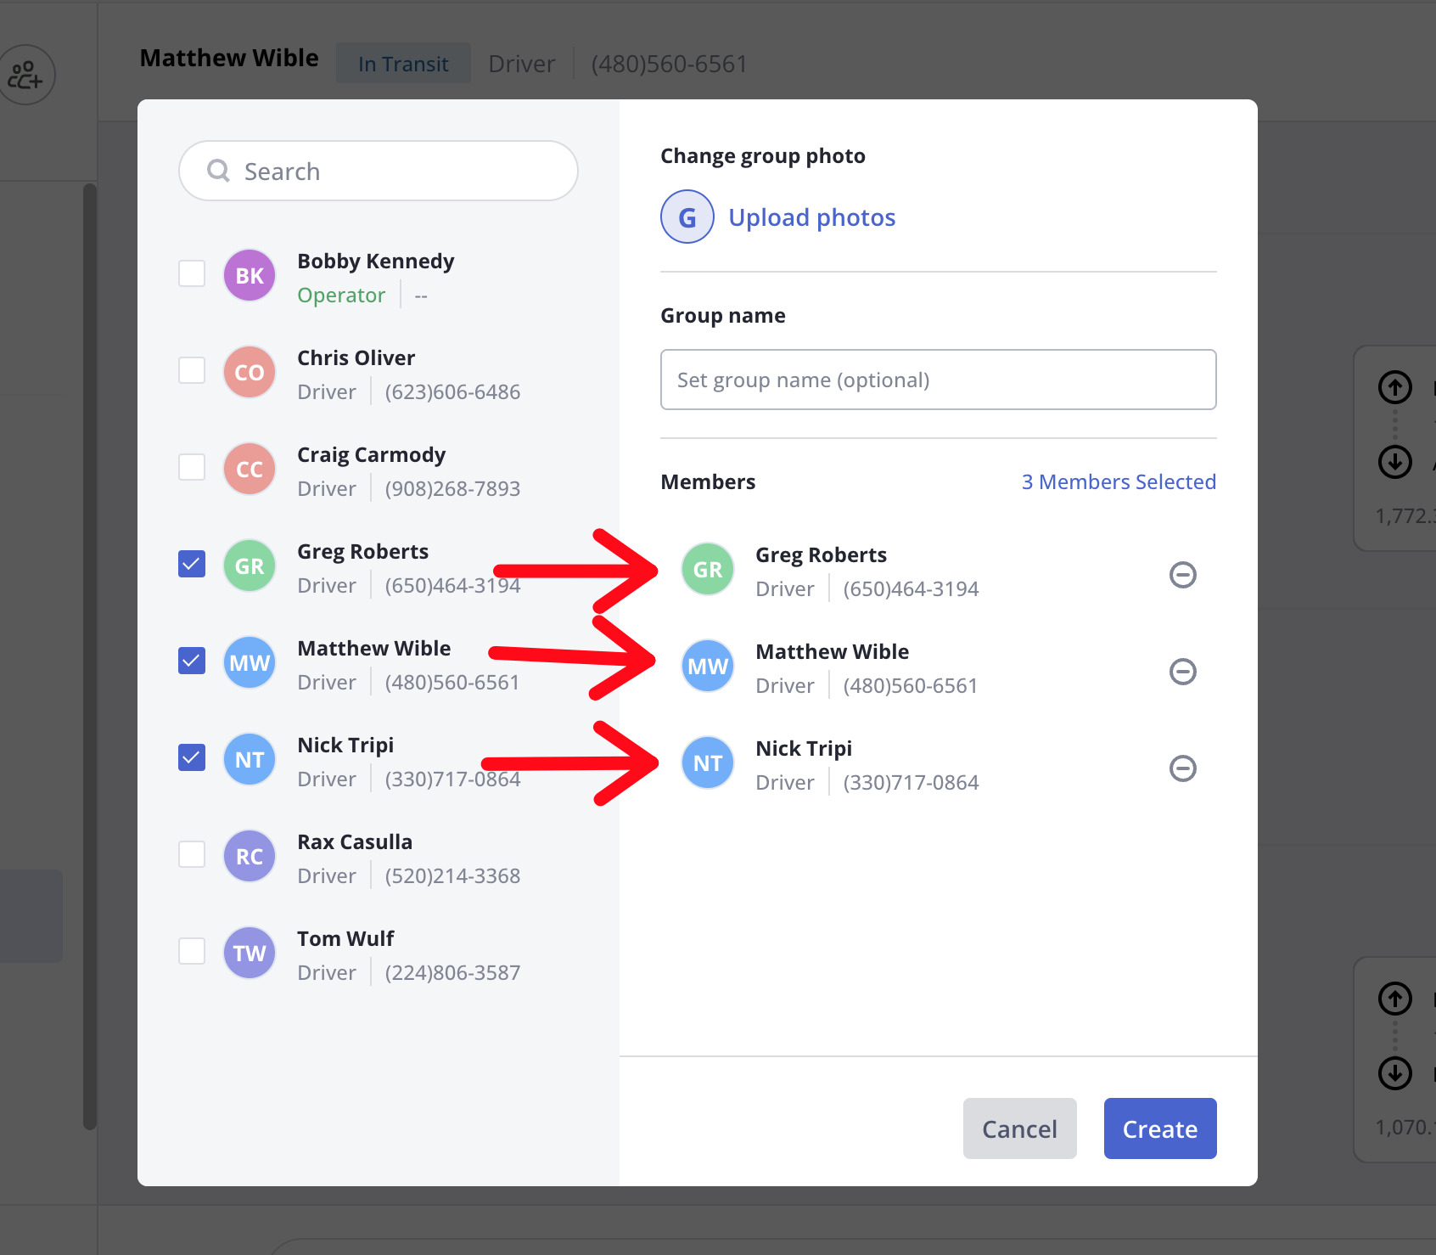
Task: Click the NT avatar in contact list
Action: pyautogui.click(x=250, y=759)
